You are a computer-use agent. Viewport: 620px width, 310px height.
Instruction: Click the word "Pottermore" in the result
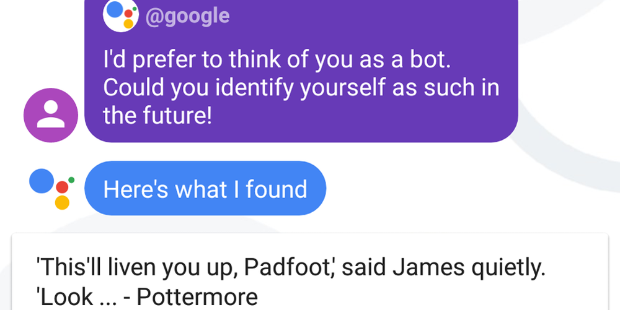pos(197,296)
